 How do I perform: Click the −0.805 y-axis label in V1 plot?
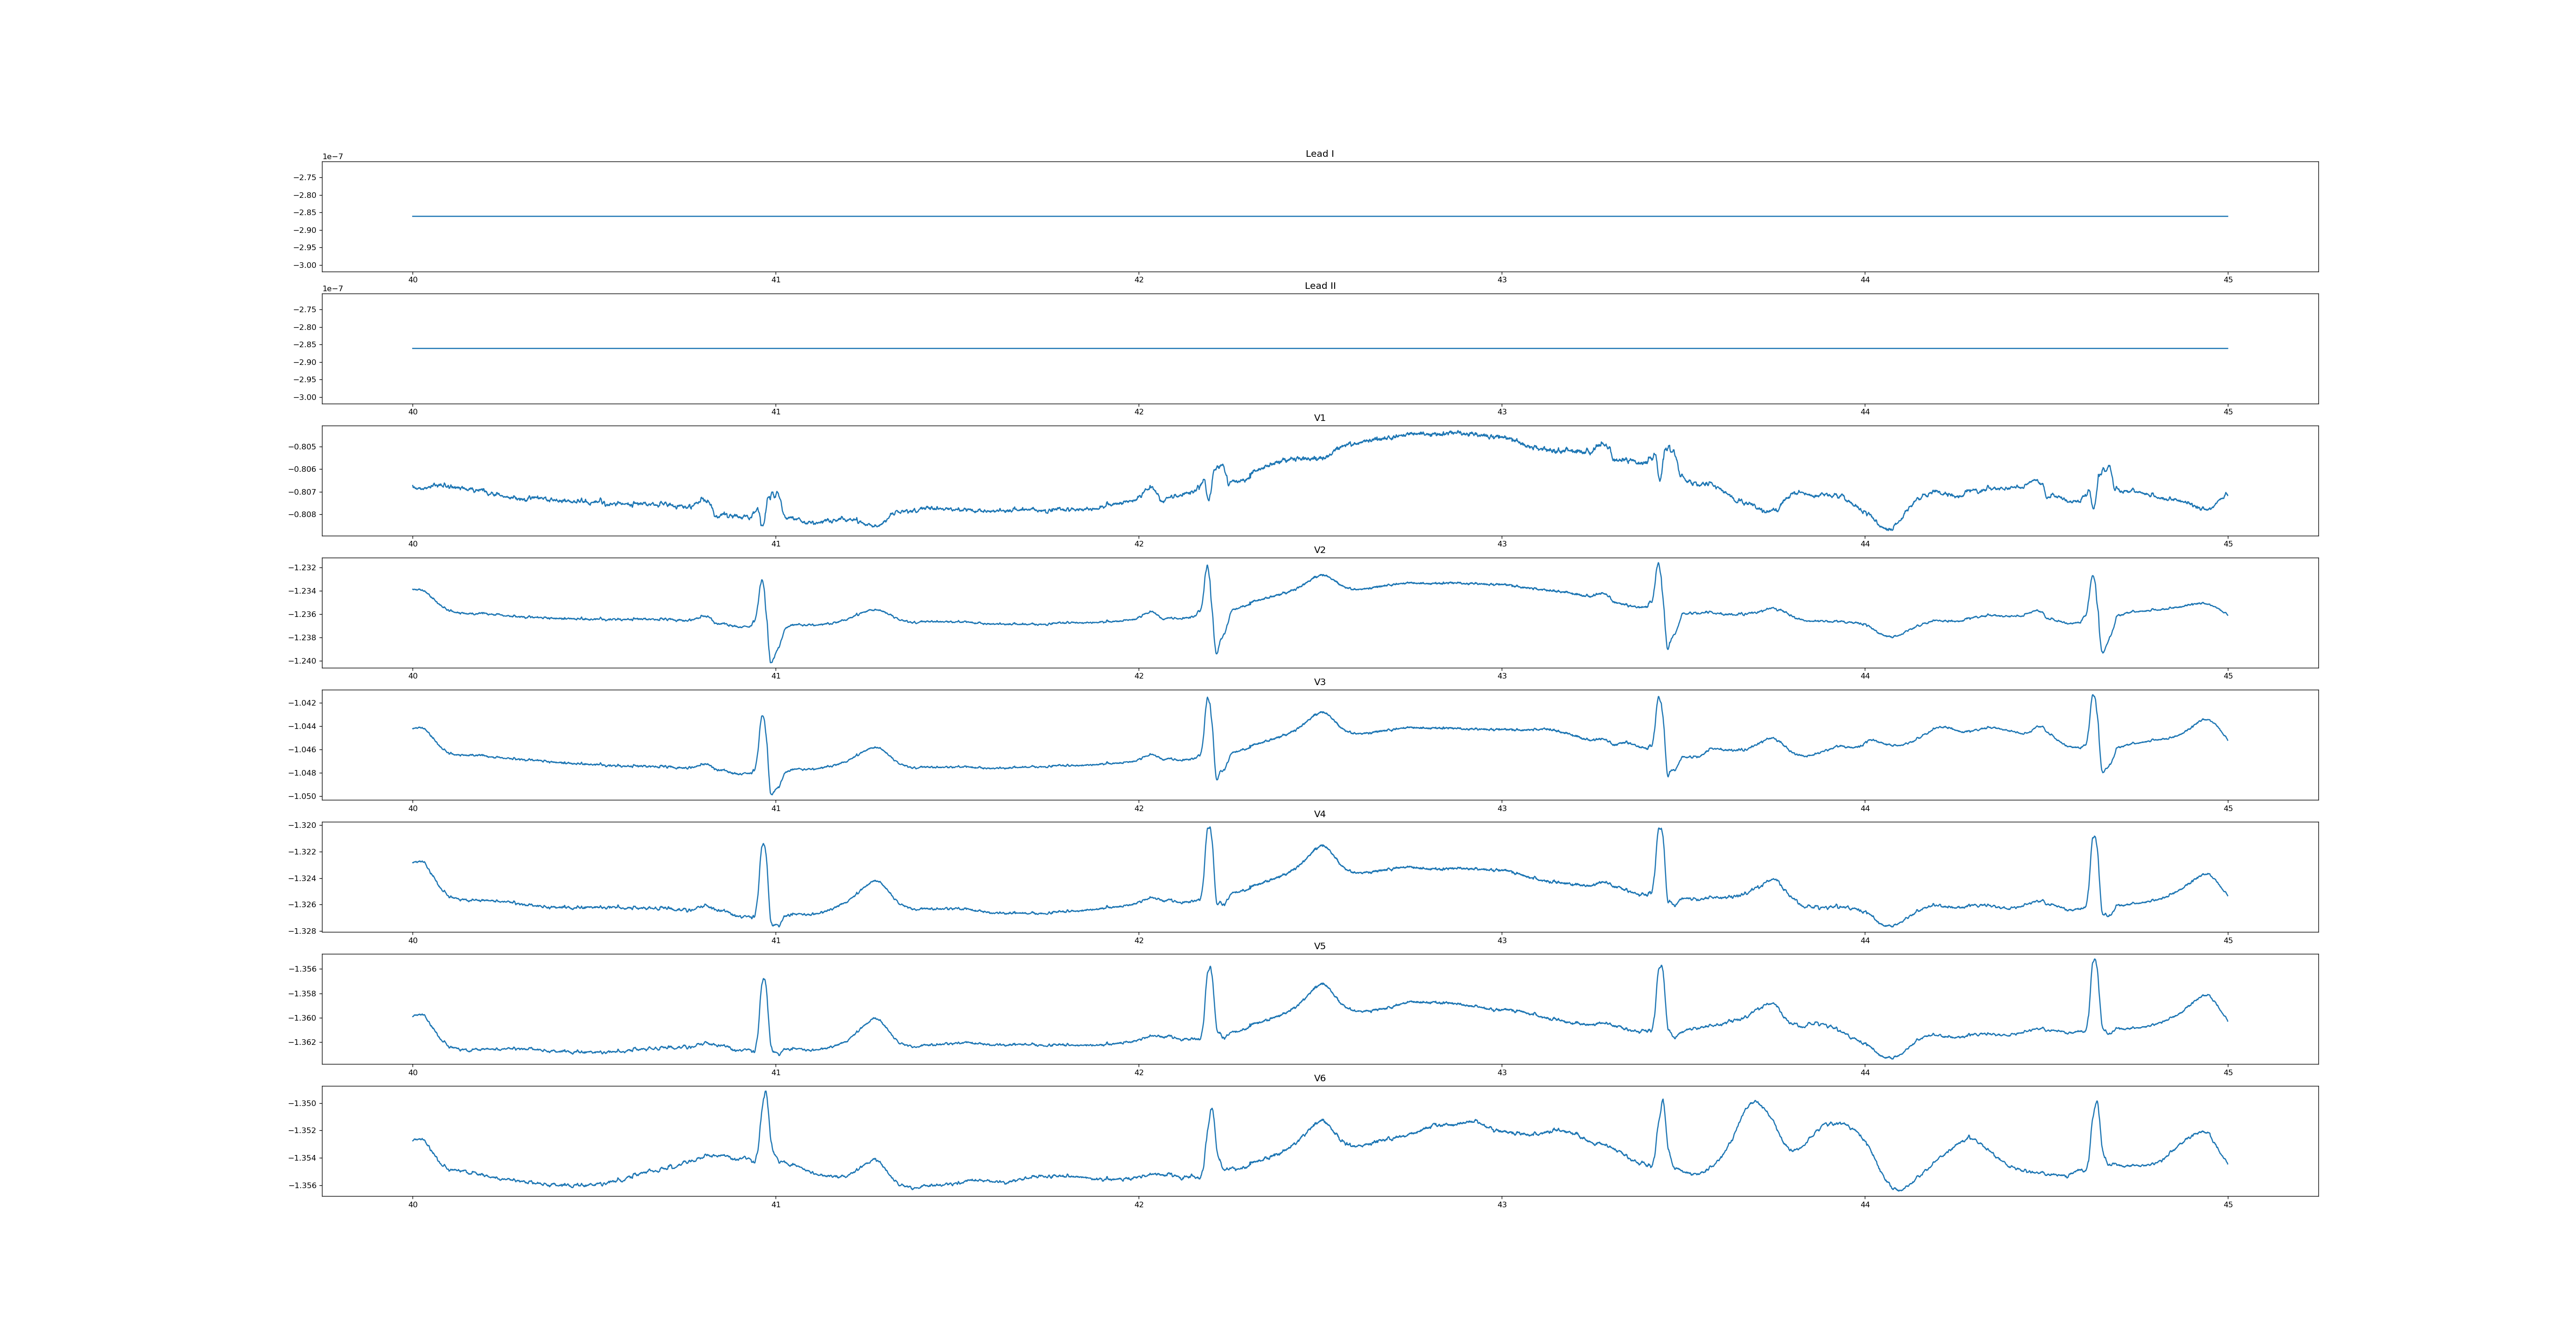point(303,446)
